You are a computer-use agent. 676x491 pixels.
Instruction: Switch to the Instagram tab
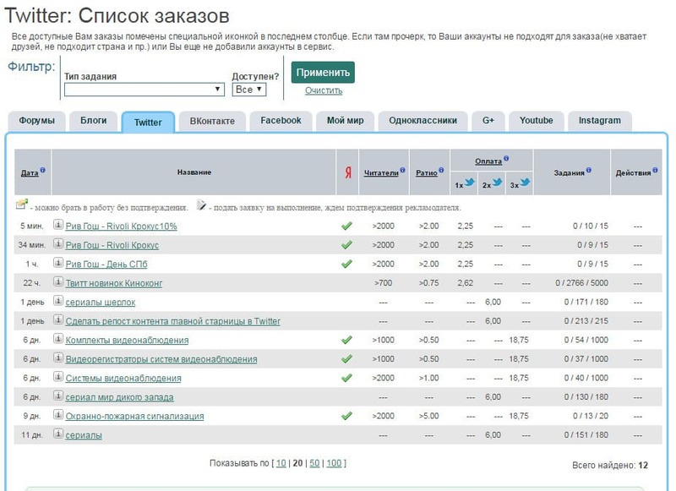[x=599, y=121]
